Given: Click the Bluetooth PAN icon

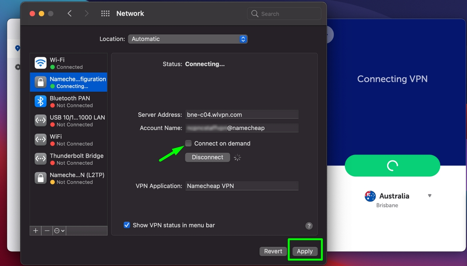Looking at the screenshot, I should click(40, 101).
